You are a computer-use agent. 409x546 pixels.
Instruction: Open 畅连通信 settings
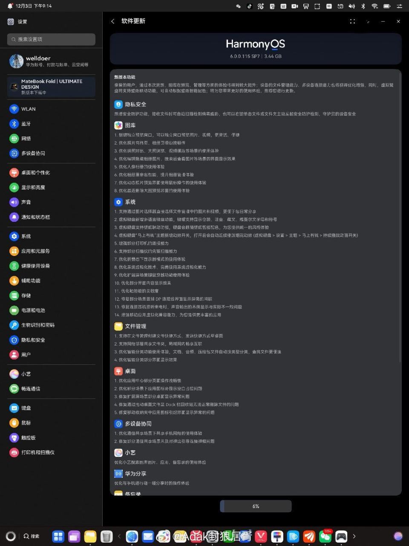pos(51,389)
